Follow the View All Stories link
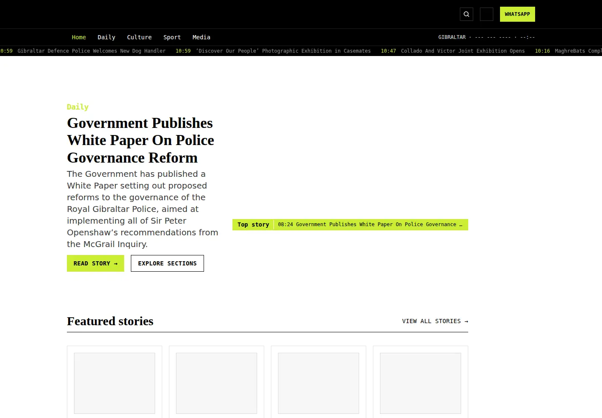Screen dimensions: 602x418 [x=435, y=321]
